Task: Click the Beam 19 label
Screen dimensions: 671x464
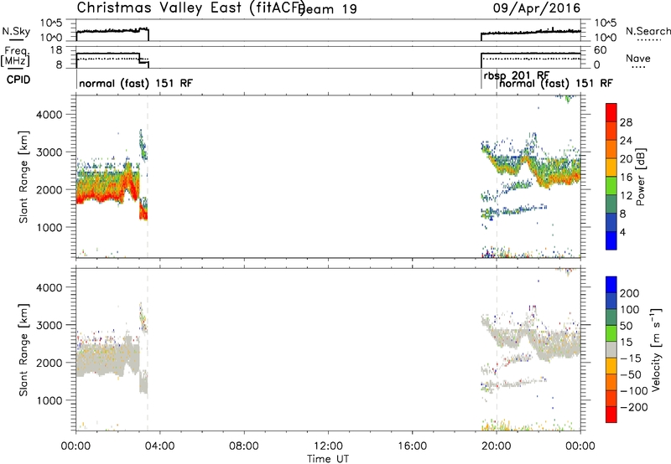Action: [328, 9]
